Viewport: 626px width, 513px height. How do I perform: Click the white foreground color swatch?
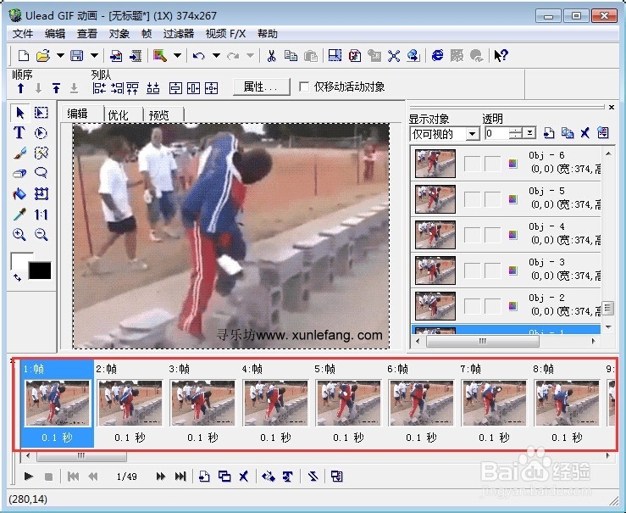point(19,259)
